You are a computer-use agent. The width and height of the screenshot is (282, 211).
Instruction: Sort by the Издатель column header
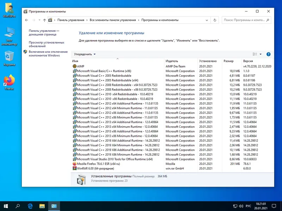(x=181, y=61)
